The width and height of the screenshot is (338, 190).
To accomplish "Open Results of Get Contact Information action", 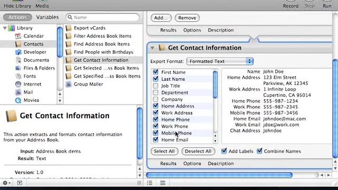I will (168, 164).
